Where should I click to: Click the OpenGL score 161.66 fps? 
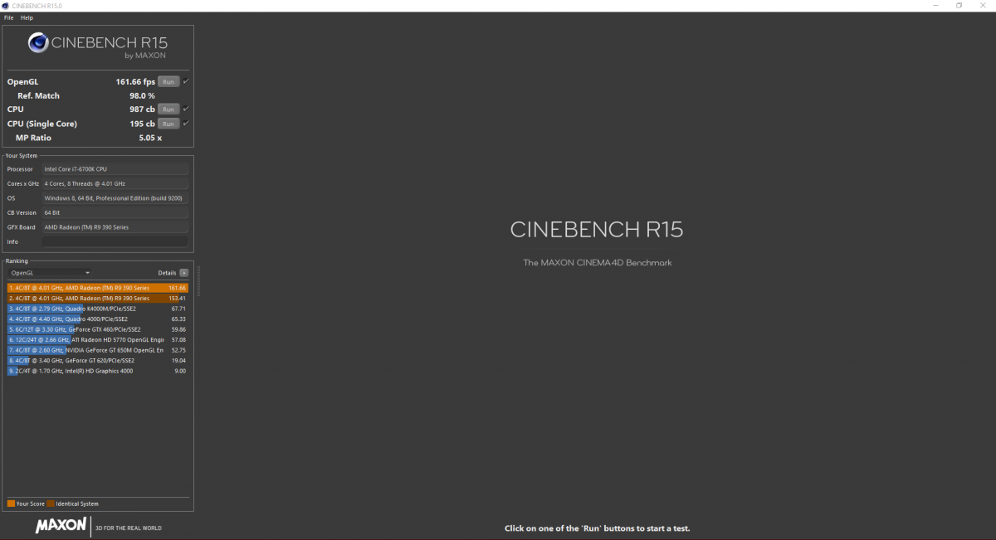tap(135, 81)
